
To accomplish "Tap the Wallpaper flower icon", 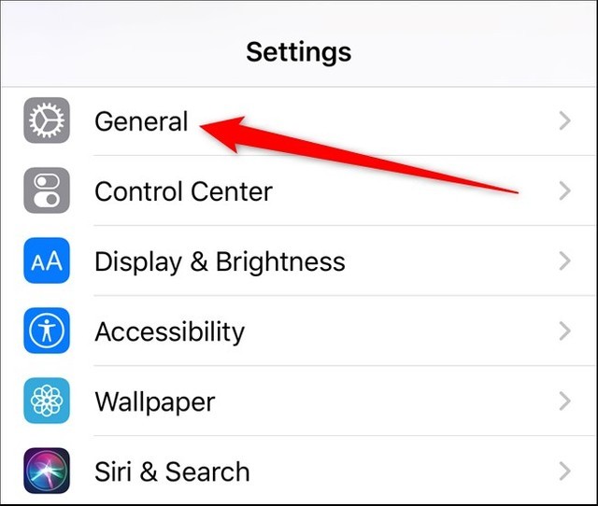I will pyautogui.click(x=47, y=401).
